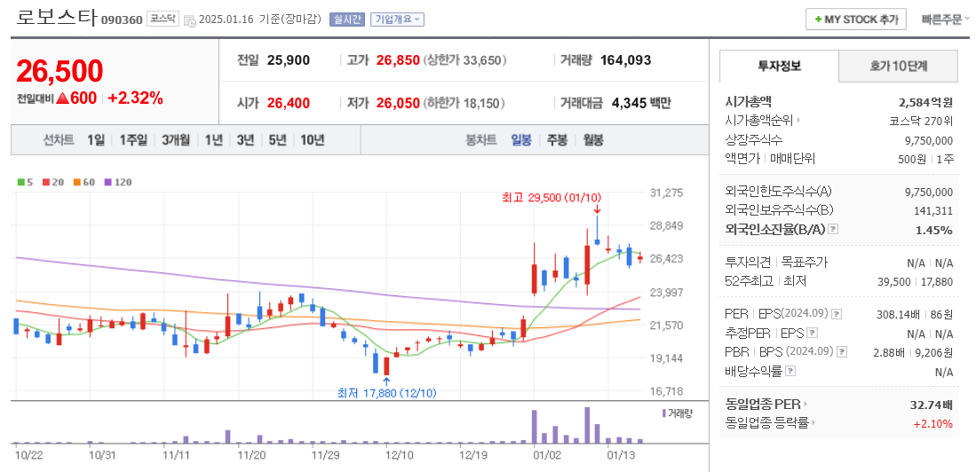
Task: Click the 로보스타 stock name heading
Action: 57,18
